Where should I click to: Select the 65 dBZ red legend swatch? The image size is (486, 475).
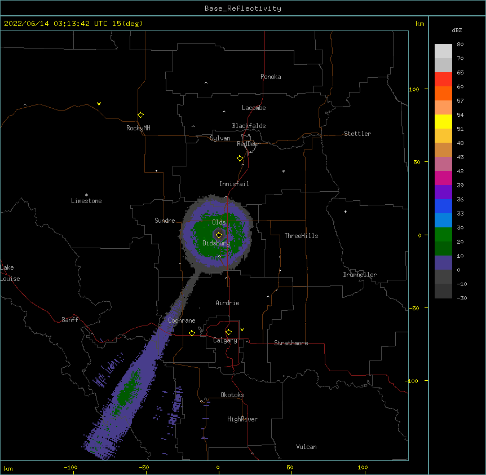443,80
